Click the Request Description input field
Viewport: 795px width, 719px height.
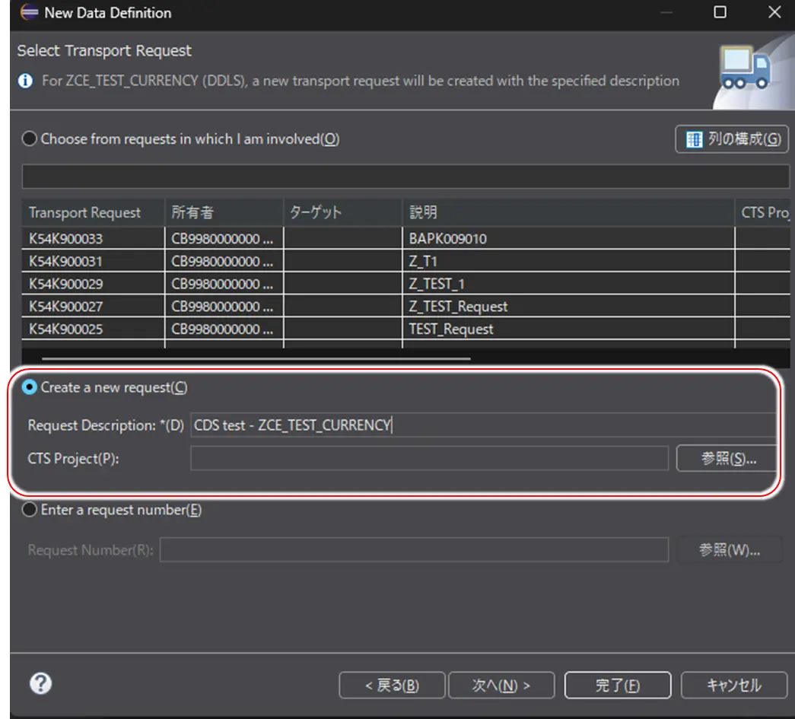(483, 425)
